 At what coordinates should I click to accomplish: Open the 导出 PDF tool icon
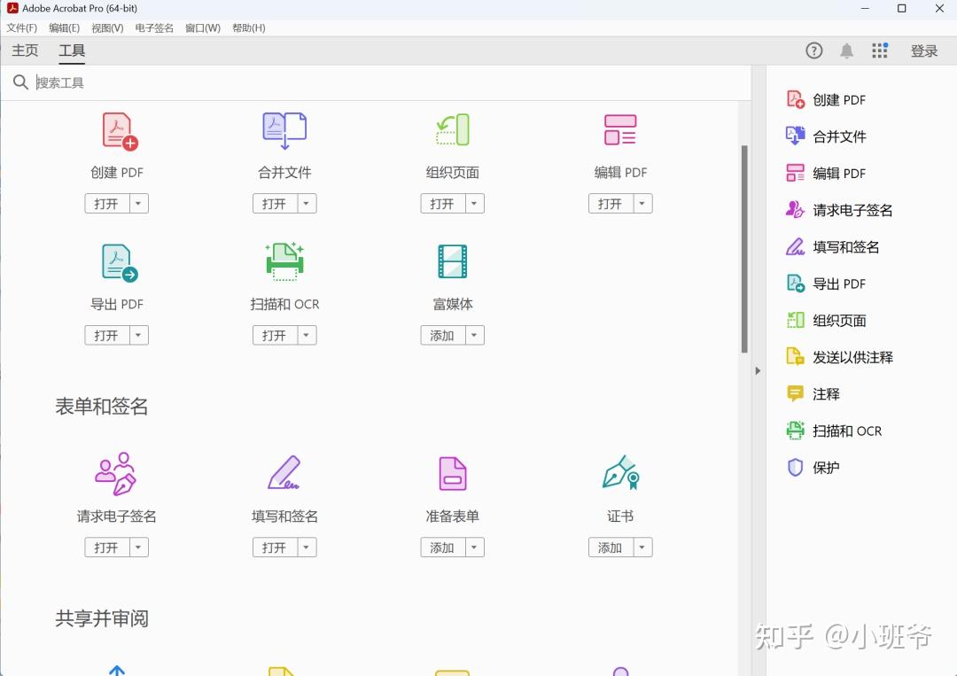point(116,261)
